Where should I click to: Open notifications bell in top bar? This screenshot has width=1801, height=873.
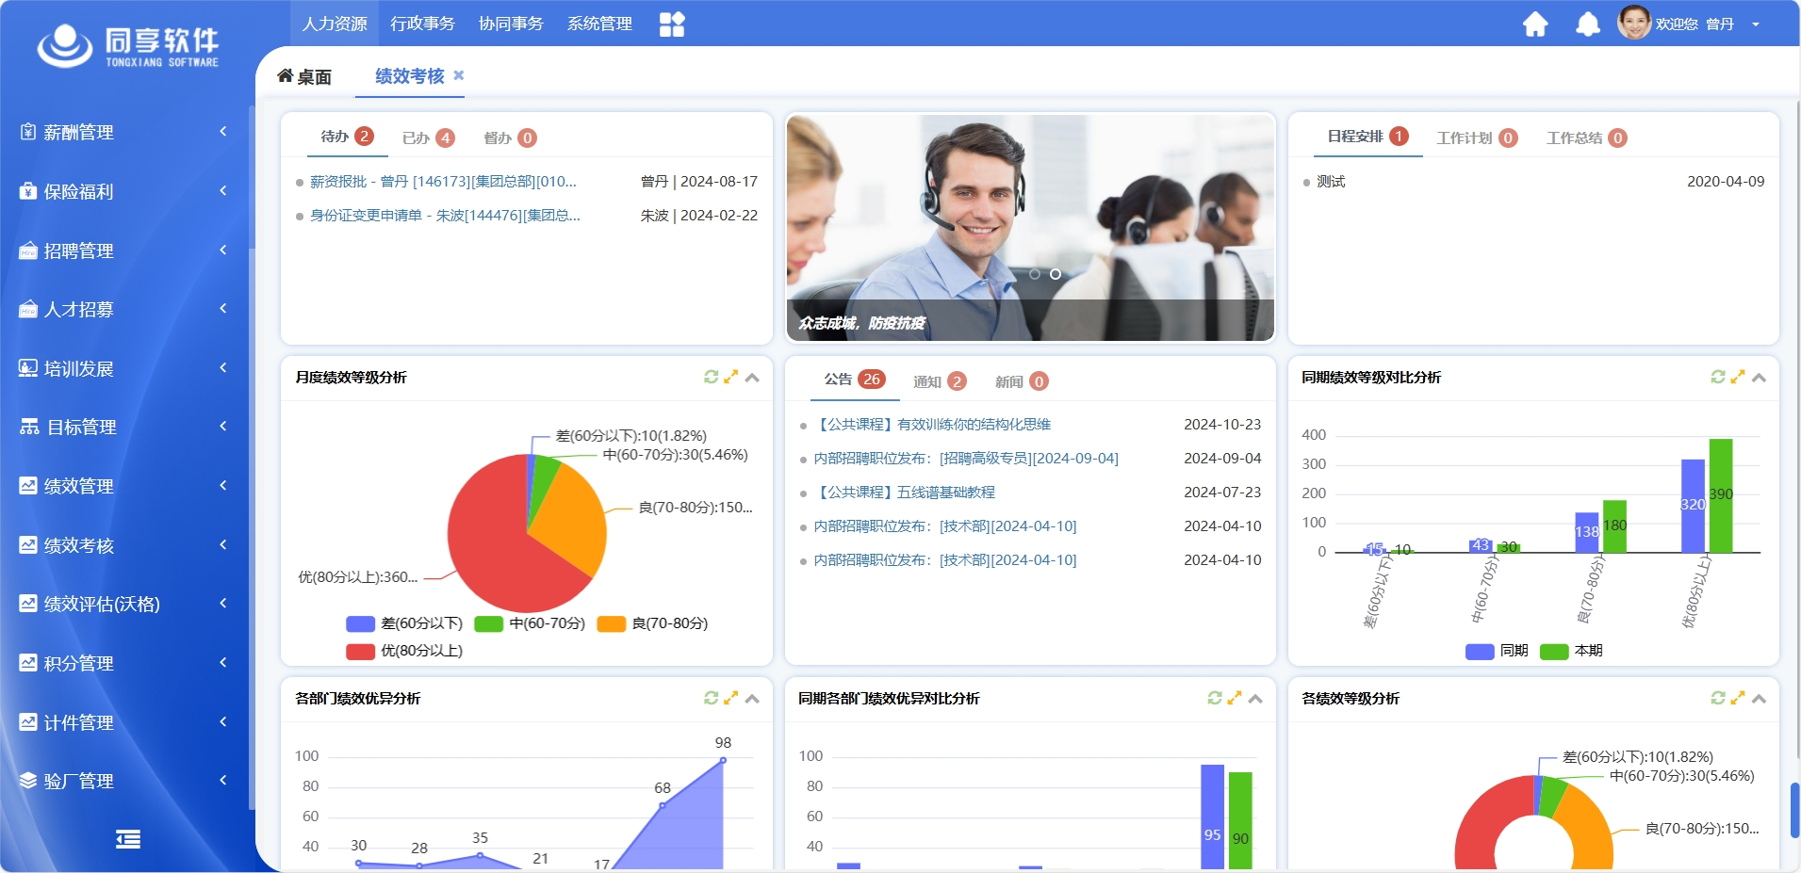pyautogui.click(x=1588, y=24)
